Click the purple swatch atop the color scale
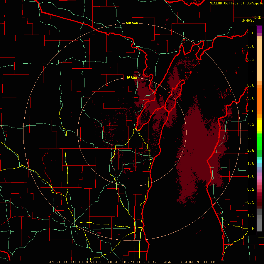264x264 pixels. (x=259, y=29)
